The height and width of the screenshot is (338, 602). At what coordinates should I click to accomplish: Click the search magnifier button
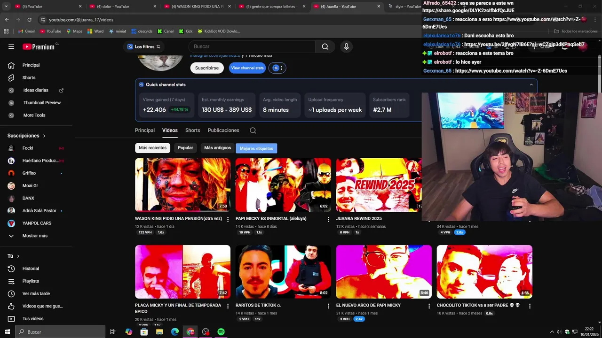(325, 46)
